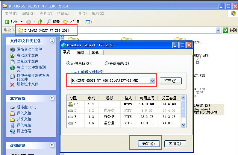238x155 pixels.
Task: Open the Views icon dropdown
Action: tap(89, 22)
